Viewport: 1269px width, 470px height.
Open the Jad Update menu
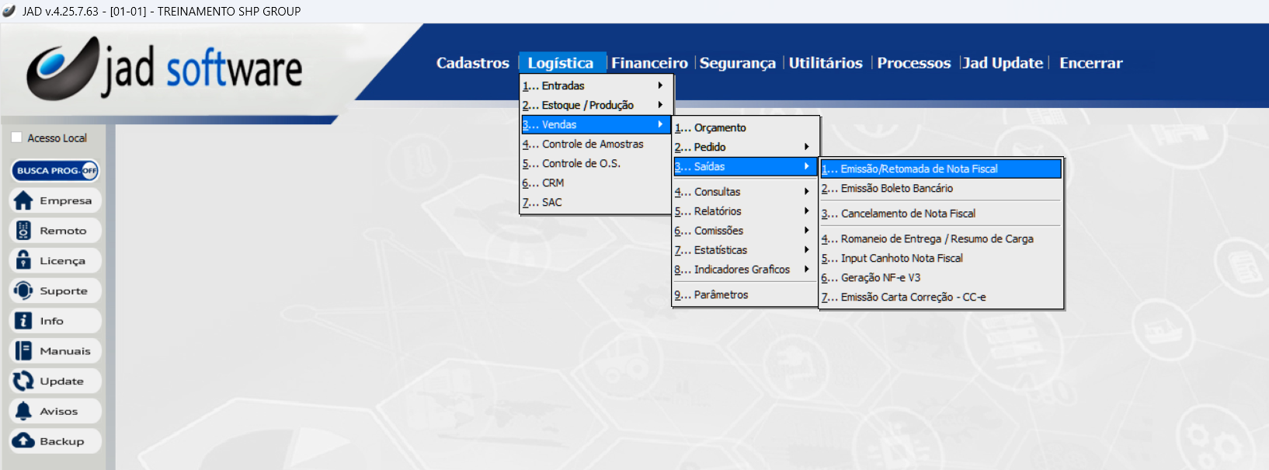[x=1003, y=63]
